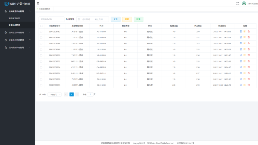Click the blue view icon for JG-3151-H row
The width and height of the screenshot is (258, 145).
[241, 31]
